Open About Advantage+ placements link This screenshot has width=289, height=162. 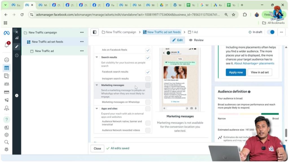tap(254, 63)
